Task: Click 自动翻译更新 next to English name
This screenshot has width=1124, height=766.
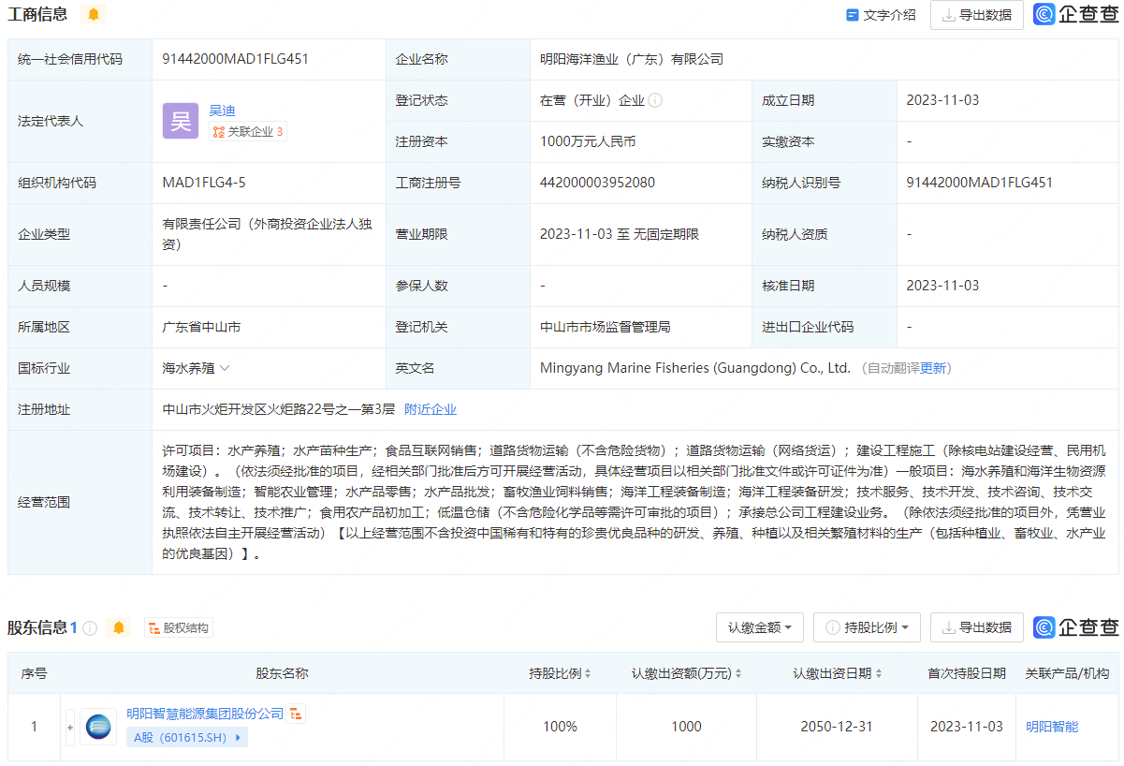Action: pyautogui.click(x=905, y=368)
